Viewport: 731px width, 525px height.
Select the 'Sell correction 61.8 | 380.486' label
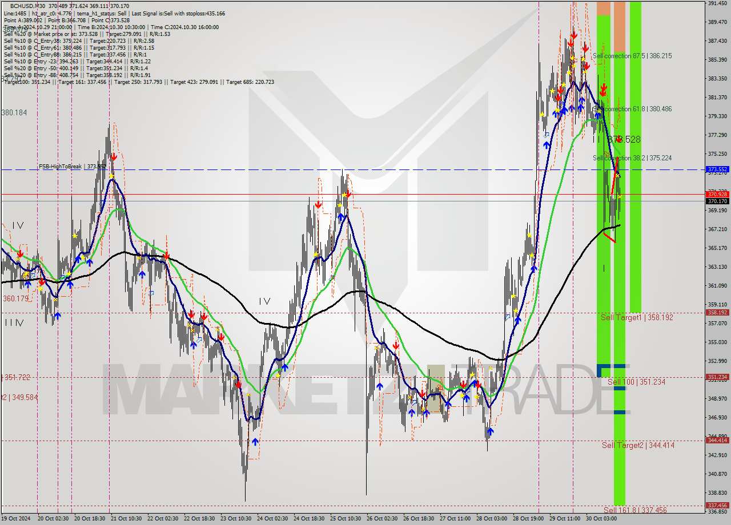click(x=632, y=108)
